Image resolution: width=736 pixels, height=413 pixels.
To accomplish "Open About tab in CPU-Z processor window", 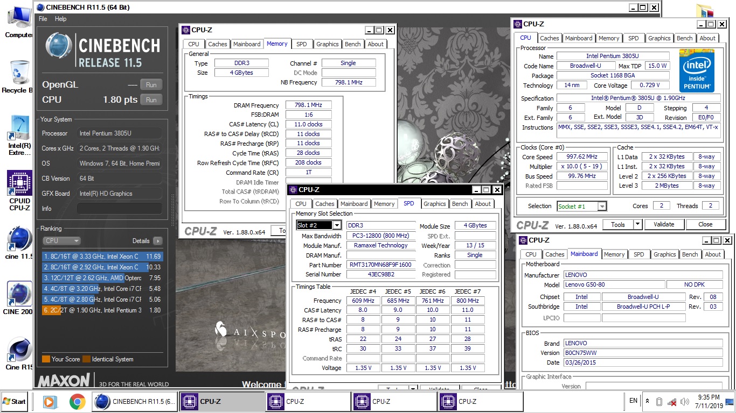I will pyautogui.click(x=708, y=38).
